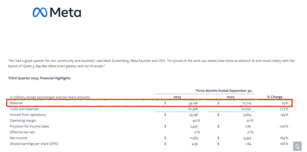Click the % Change column header
307x152 pixels.
(275, 97)
